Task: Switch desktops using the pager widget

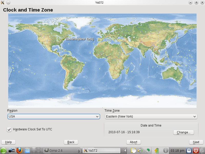Action: [x=36, y=150]
